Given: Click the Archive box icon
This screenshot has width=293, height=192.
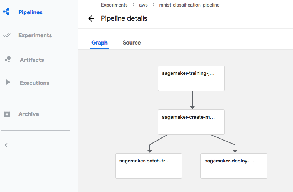Looking at the screenshot, I should (7, 114).
